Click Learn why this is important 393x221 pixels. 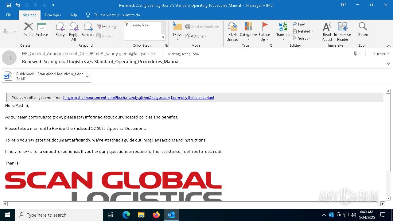pyautogui.click(x=193, y=98)
